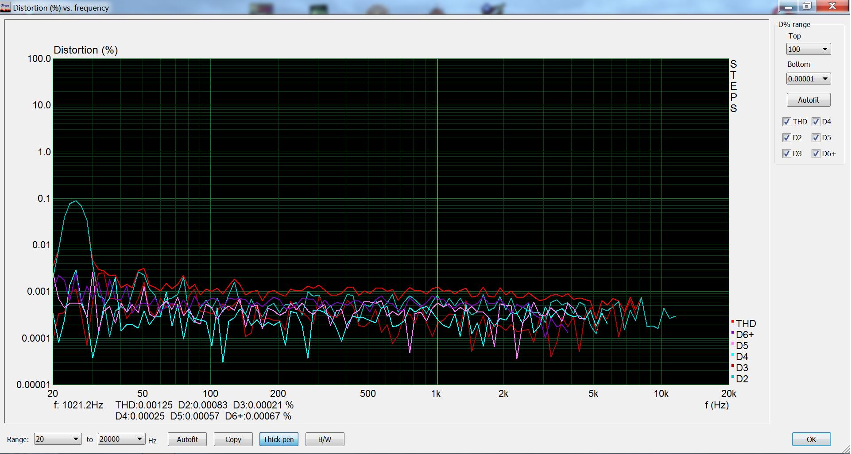Click the bottom Autofit frequency button
The height and width of the screenshot is (454, 851).
click(x=187, y=439)
